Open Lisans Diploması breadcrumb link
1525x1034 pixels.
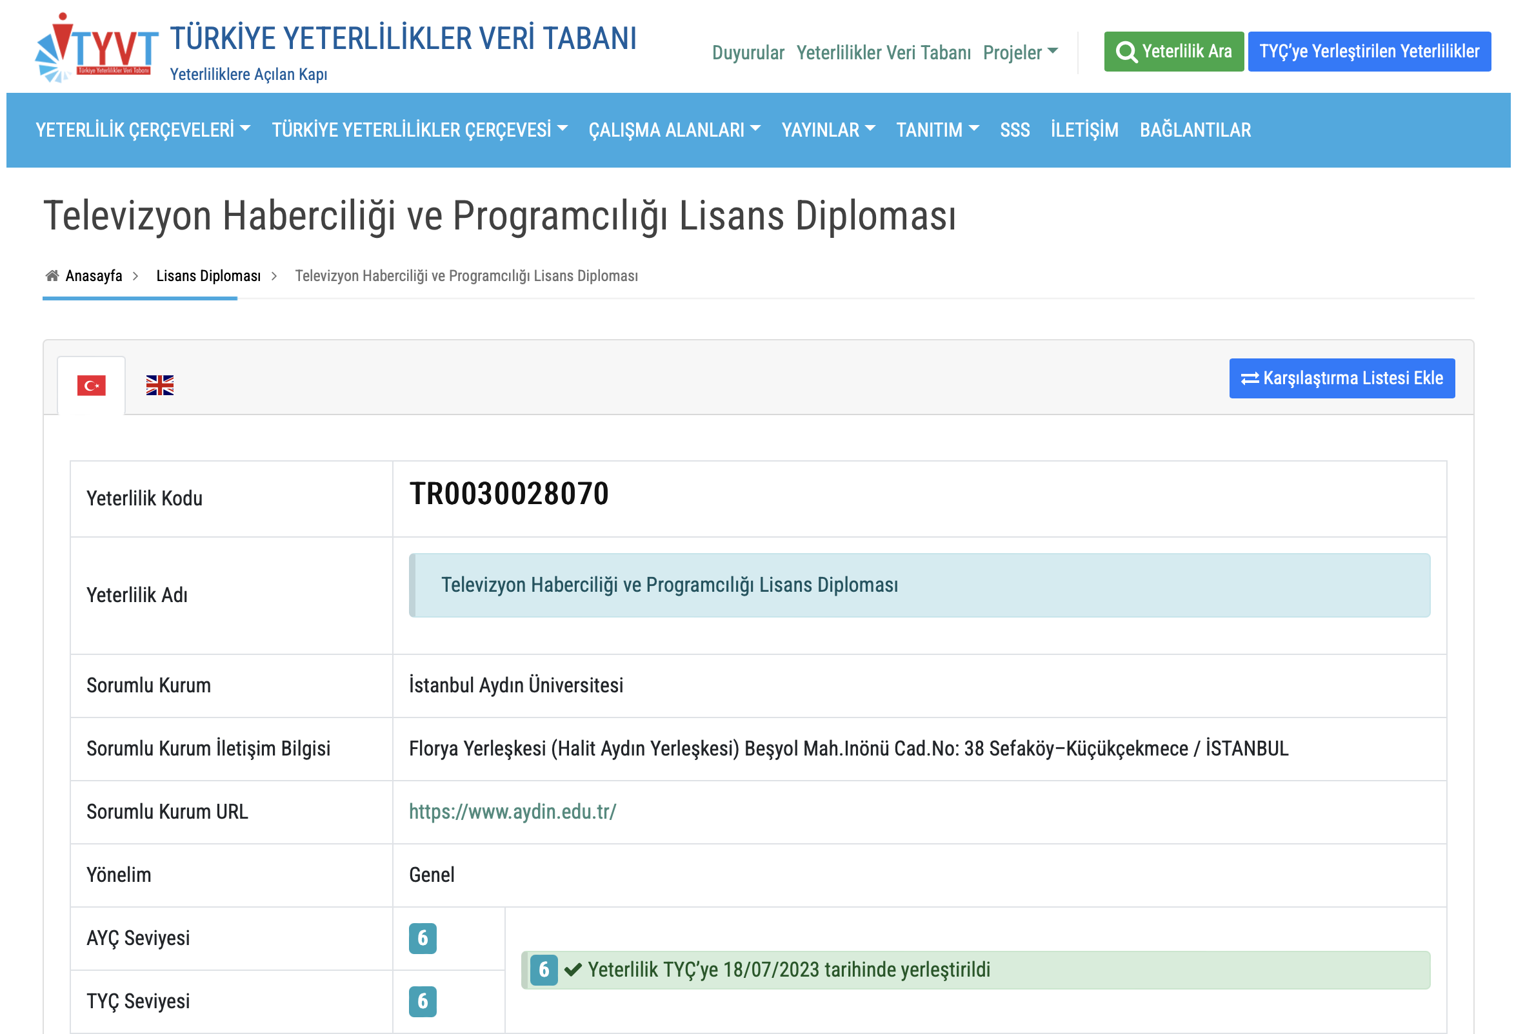208,276
